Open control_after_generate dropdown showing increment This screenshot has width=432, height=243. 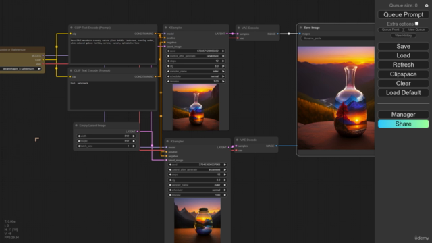click(x=197, y=169)
